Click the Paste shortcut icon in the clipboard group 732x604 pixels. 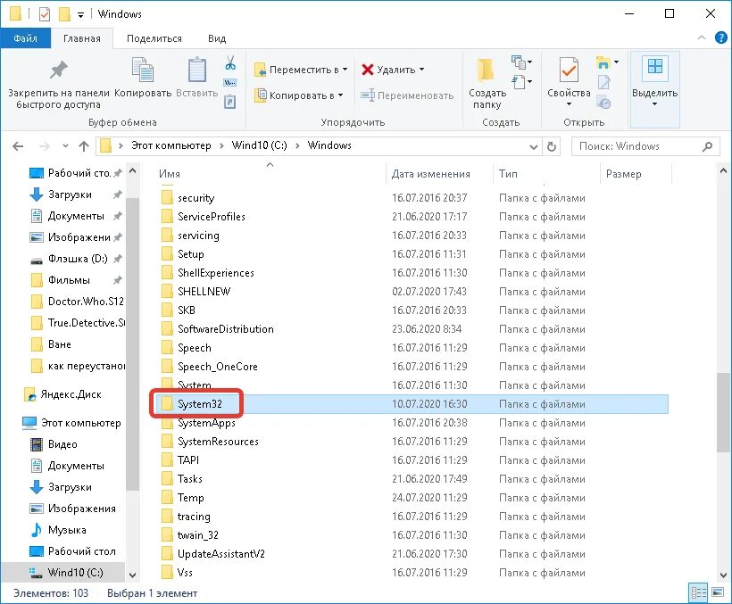[230, 101]
